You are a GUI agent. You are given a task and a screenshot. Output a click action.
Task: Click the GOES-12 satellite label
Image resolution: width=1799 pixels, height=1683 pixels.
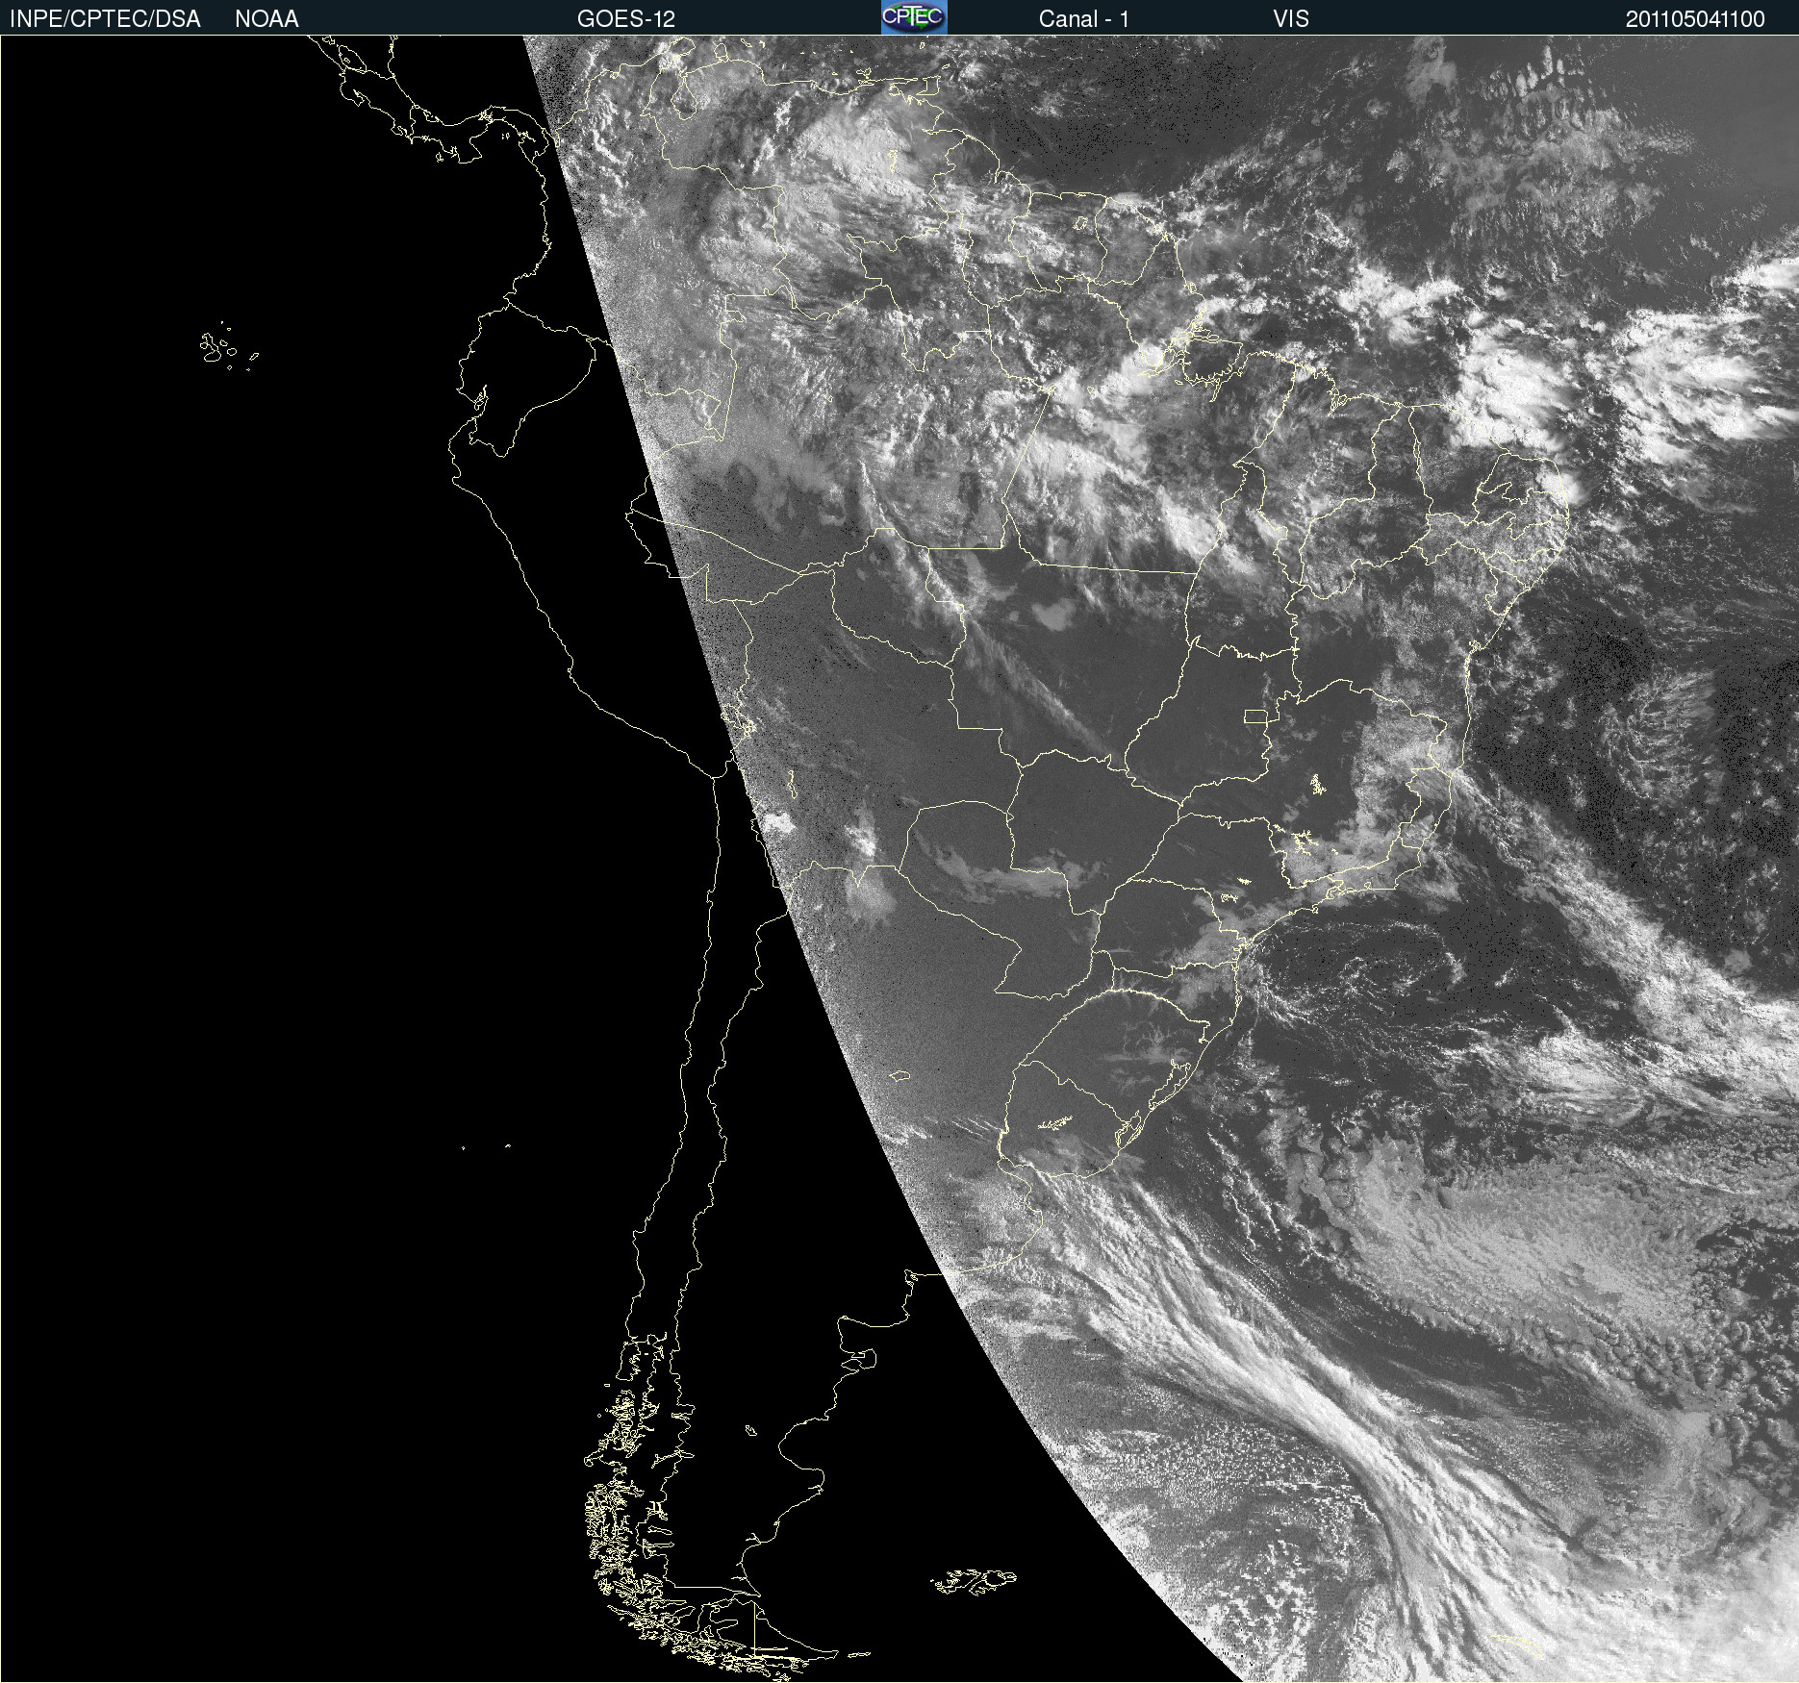[x=626, y=19]
